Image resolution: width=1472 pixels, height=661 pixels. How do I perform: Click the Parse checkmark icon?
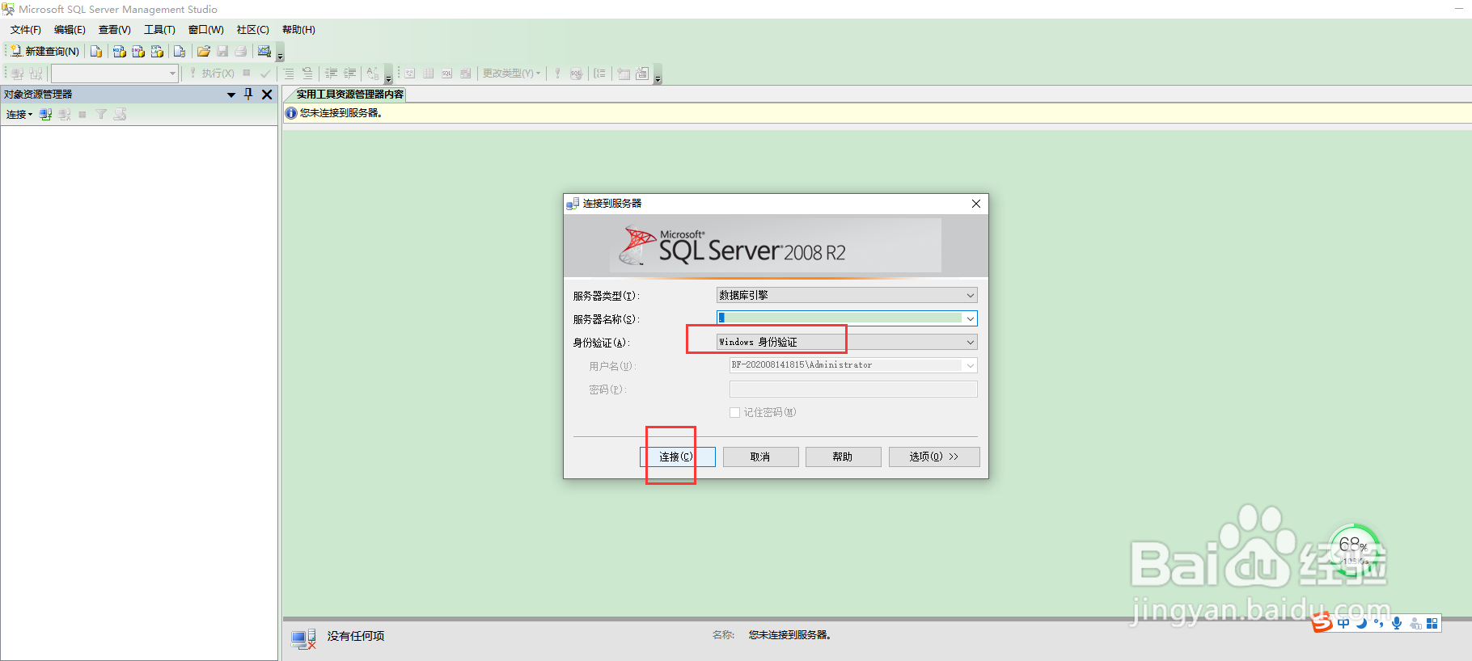(265, 73)
